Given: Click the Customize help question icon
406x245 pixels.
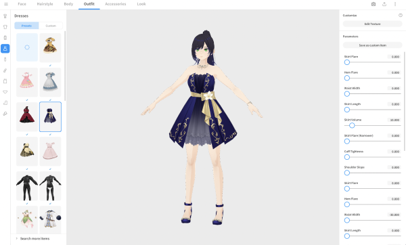Looking at the screenshot, I should tap(401, 16).
